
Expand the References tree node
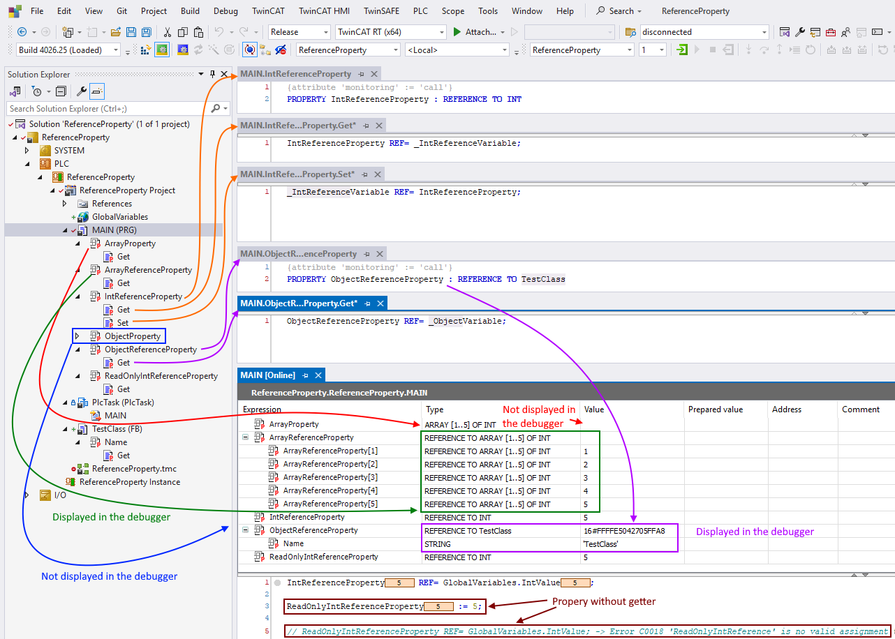[x=65, y=204]
